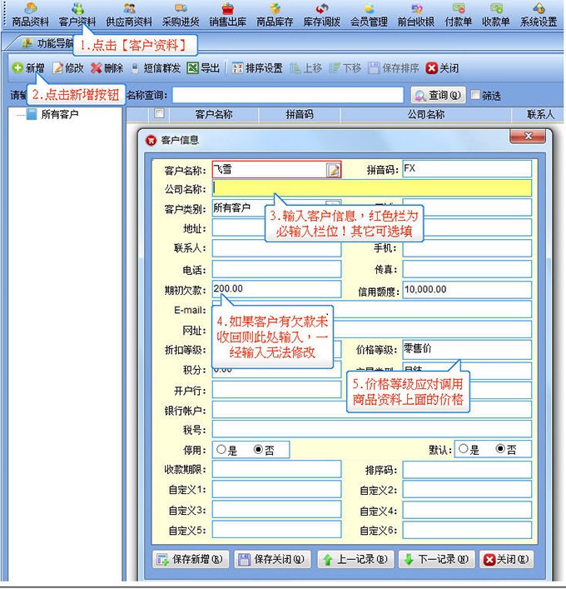Screen dimensions: 566x589
Task: Select 所有客户 tree node
Action: pyautogui.click(x=59, y=114)
